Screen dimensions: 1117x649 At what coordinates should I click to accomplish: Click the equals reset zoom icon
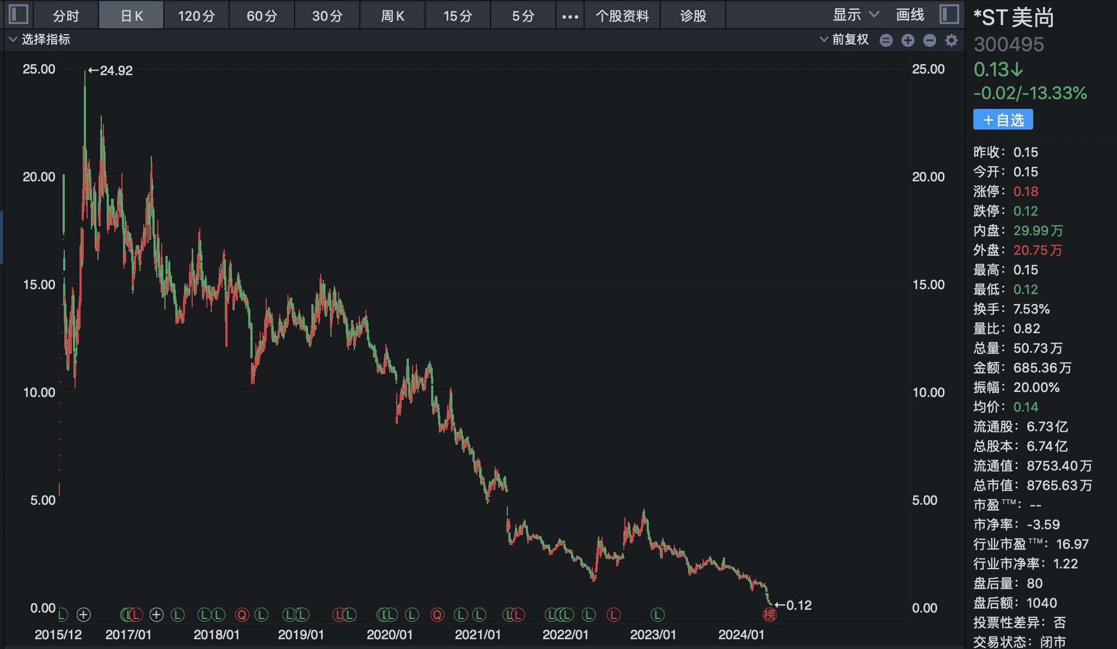[886, 40]
